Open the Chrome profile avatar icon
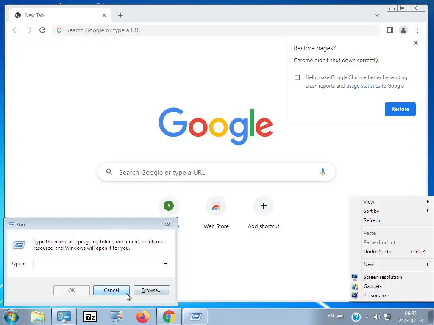This screenshot has height=325, width=434. pyautogui.click(x=403, y=30)
